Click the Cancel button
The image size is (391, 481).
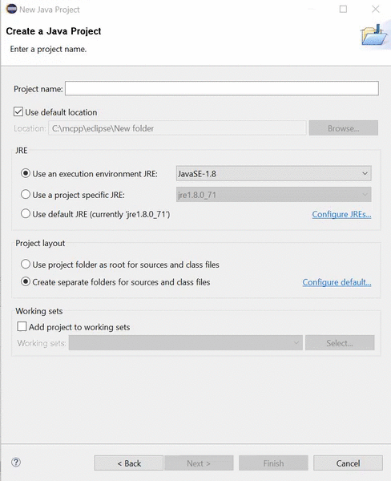(348, 463)
